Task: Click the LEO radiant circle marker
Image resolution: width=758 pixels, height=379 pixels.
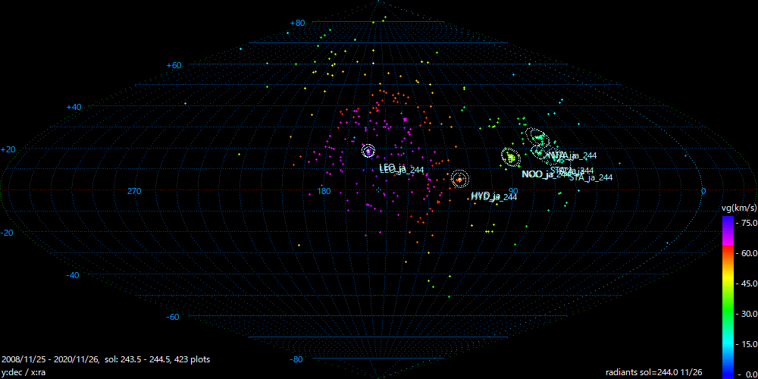Action: click(x=368, y=151)
